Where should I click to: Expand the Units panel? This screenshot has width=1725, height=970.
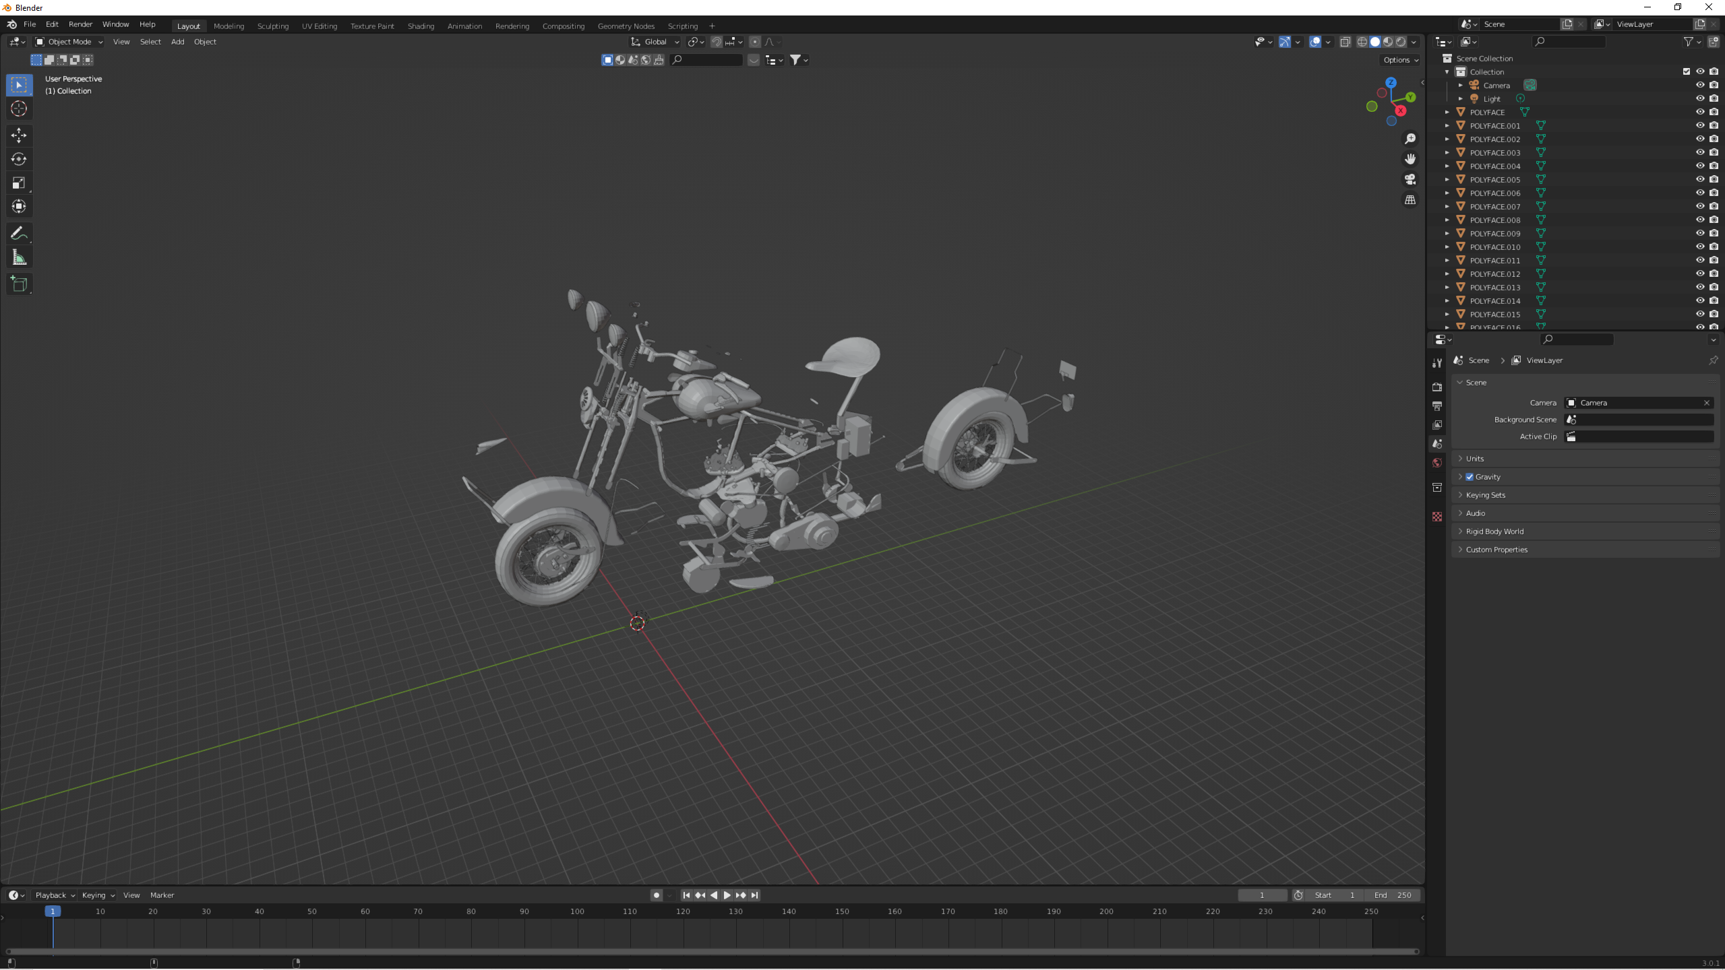pyautogui.click(x=1474, y=459)
